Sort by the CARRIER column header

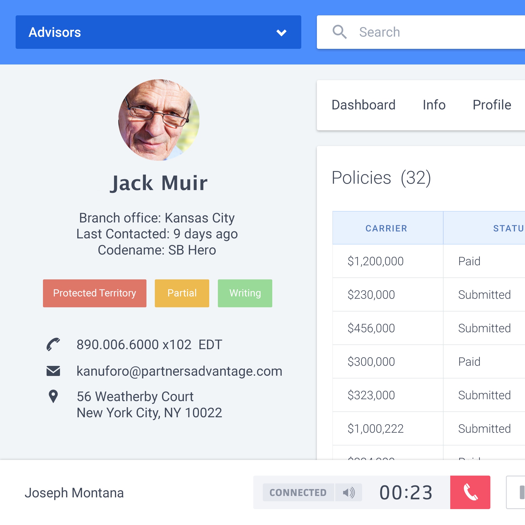click(x=386, y=228)
